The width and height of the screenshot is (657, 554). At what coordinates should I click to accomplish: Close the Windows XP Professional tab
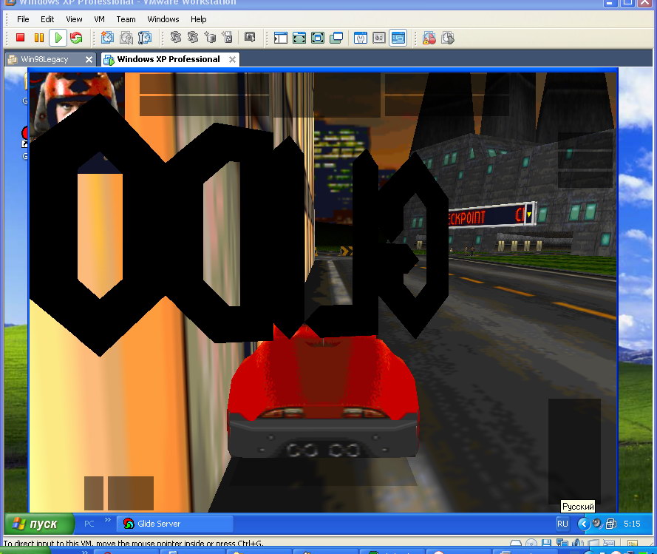click(232, 60)
